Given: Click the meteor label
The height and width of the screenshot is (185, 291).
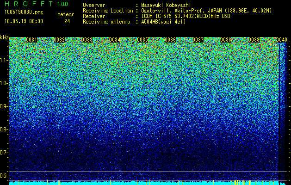Looking at the screenshot, I should pos(66,14).
